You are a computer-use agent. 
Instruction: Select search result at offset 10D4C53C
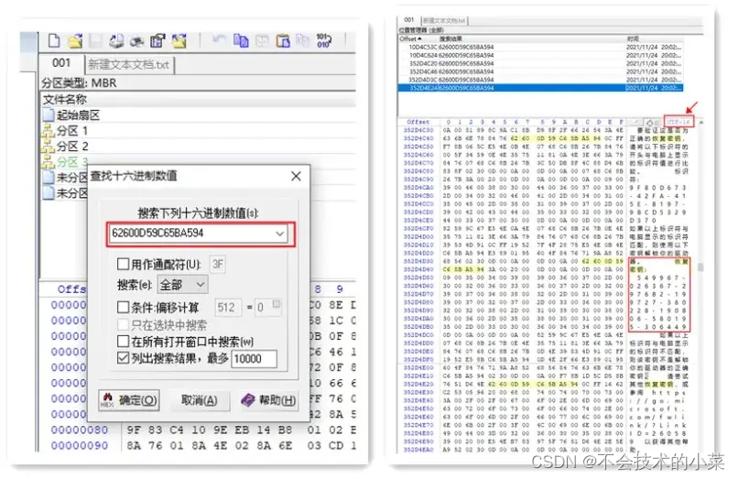pos(540,47)
